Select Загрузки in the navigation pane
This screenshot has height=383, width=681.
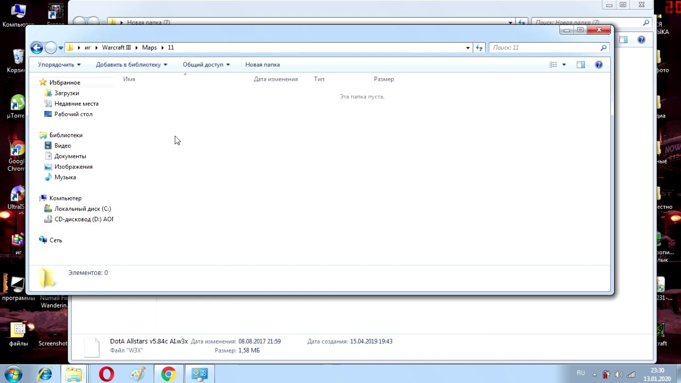[x=67, y=93]
